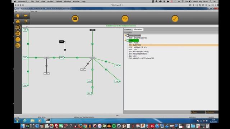Open the Windows Start button

pos(17,121)
